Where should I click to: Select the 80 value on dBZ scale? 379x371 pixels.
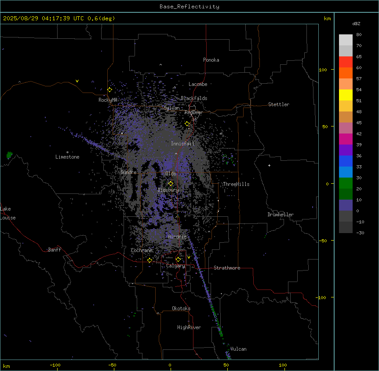tap(359, 35)
